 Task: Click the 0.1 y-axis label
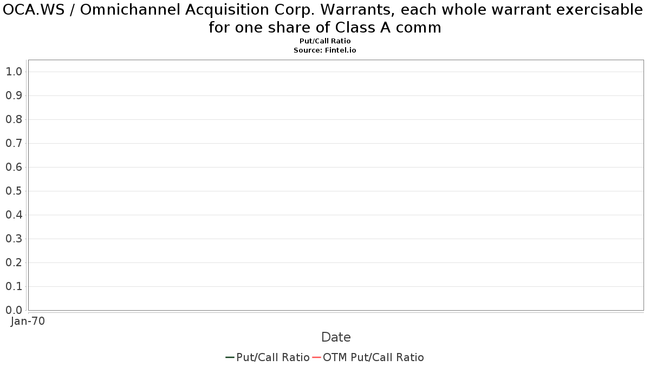14,286
